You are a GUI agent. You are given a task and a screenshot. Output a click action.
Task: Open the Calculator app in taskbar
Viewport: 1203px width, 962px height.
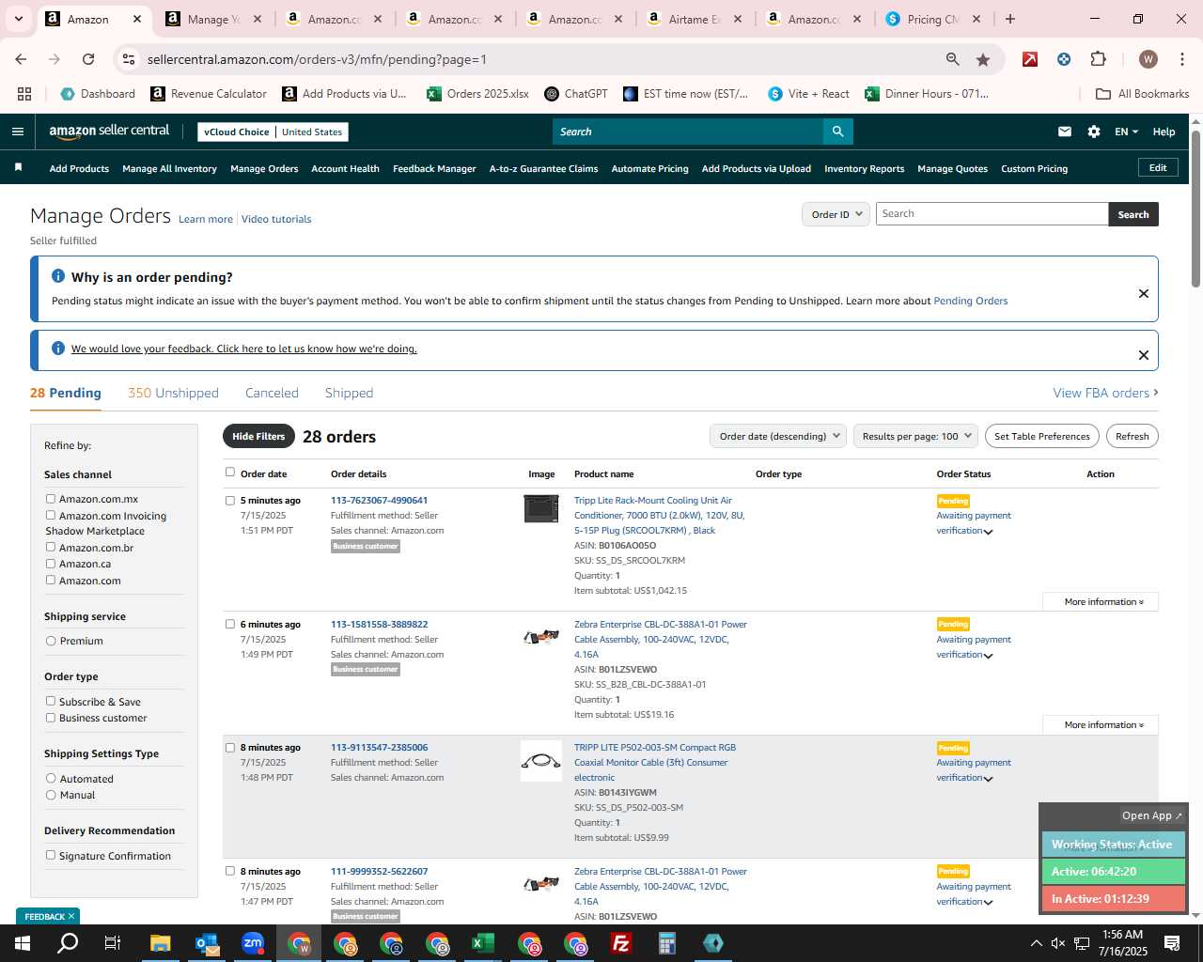(x=667, y=943)
